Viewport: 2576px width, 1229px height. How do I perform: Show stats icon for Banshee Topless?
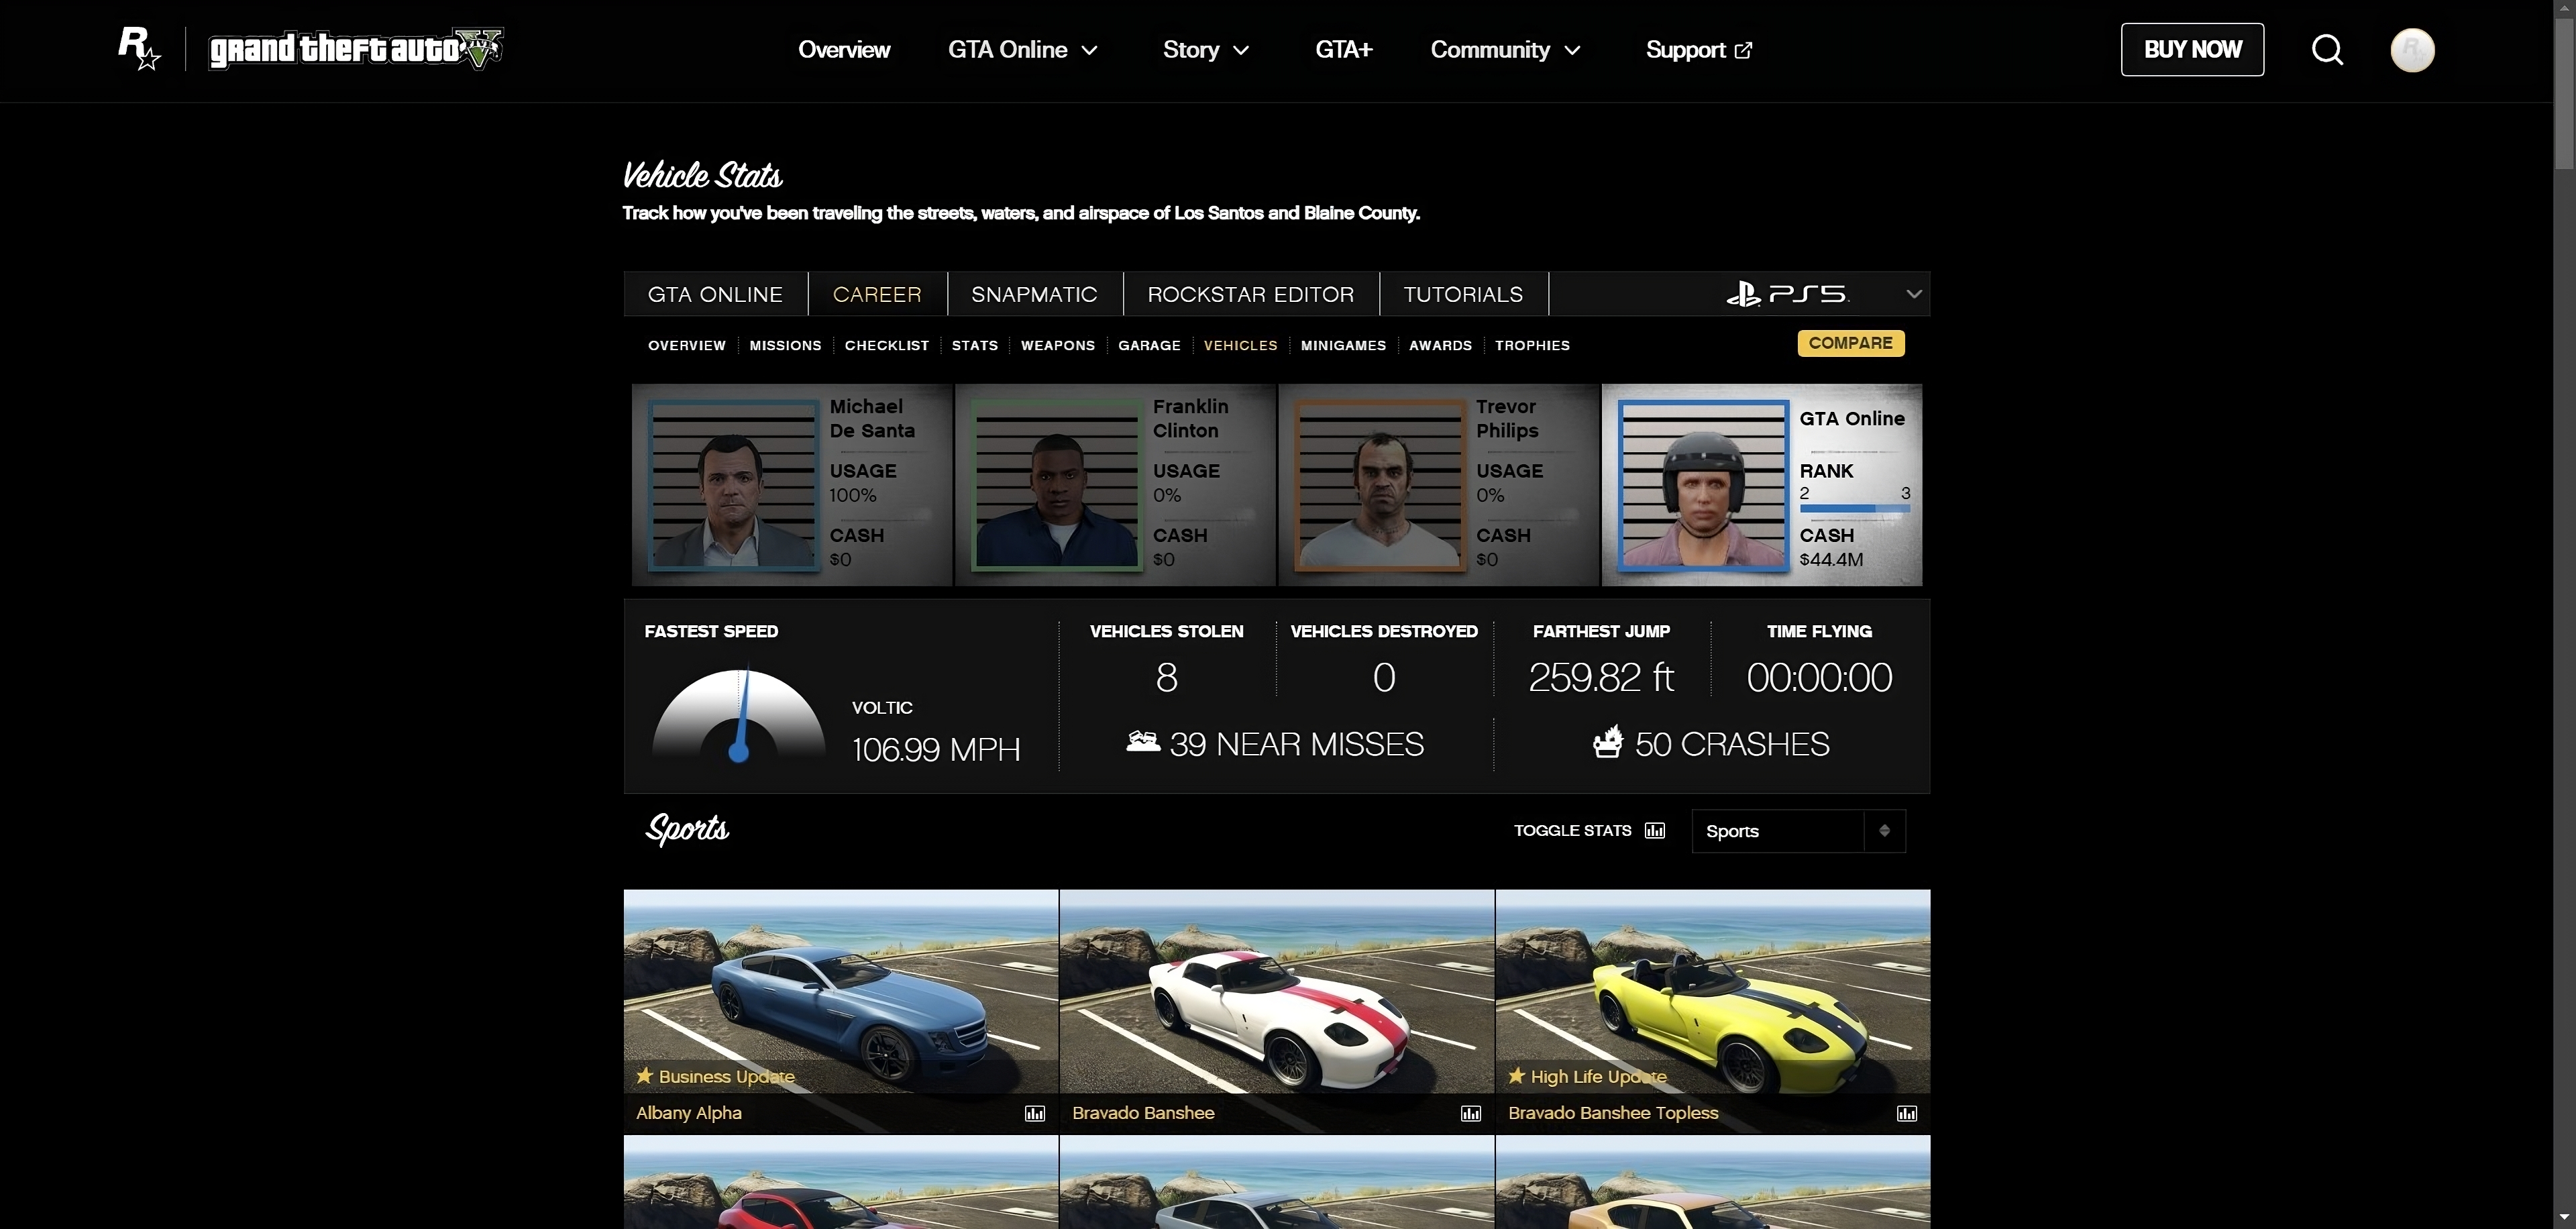(1907, 1113)
